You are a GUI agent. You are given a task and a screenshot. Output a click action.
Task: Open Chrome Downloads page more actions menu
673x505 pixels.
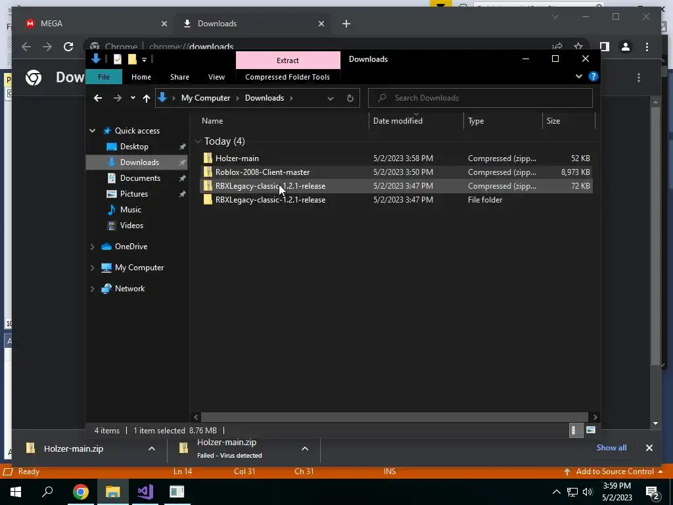click(x=639, y=78)
